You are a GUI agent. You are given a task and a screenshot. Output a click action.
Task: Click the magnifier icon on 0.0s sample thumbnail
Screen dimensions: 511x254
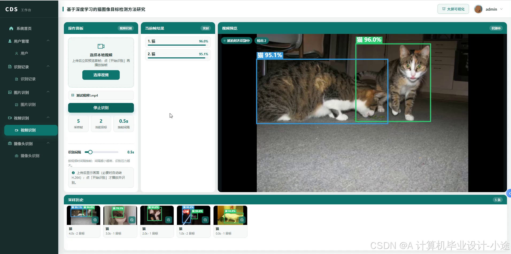click(x=242, y=220)
